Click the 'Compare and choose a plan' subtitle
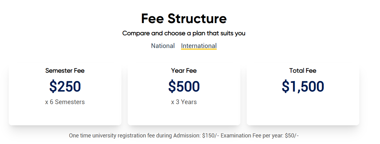Screen dimensions: 380x144 [x=184, y=33]
